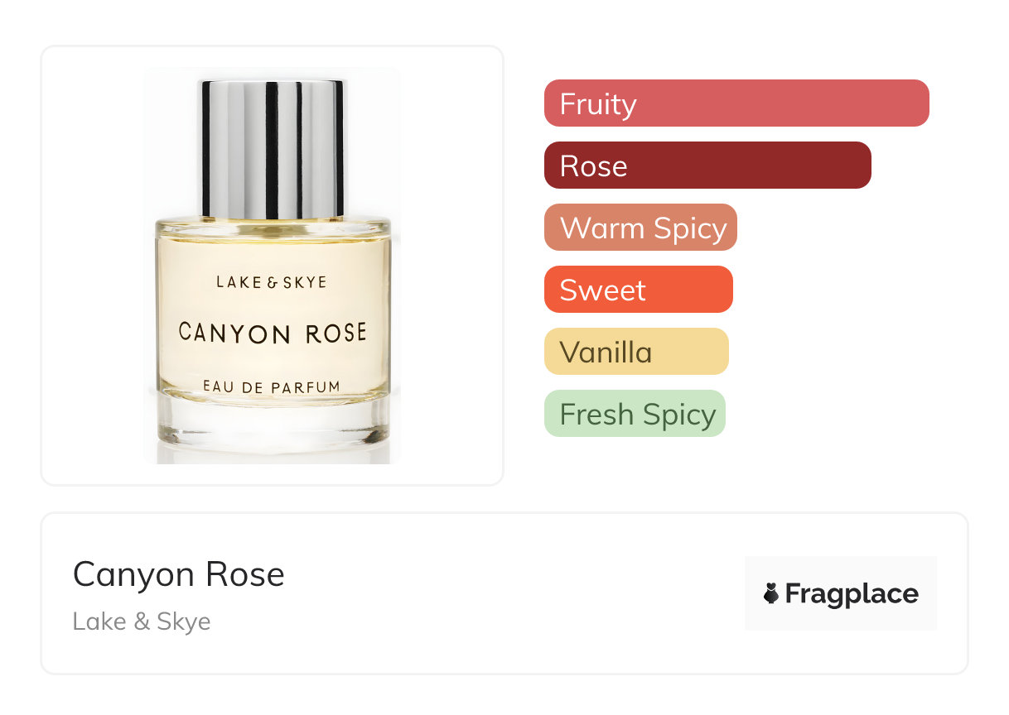Open the Canyon Rose heading in info card

coord(179,574)
